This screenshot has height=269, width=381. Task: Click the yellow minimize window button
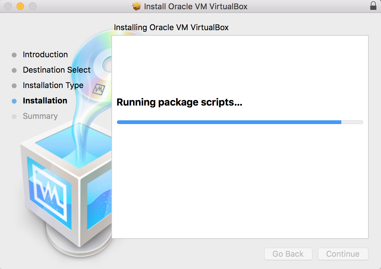click(20, 6)
